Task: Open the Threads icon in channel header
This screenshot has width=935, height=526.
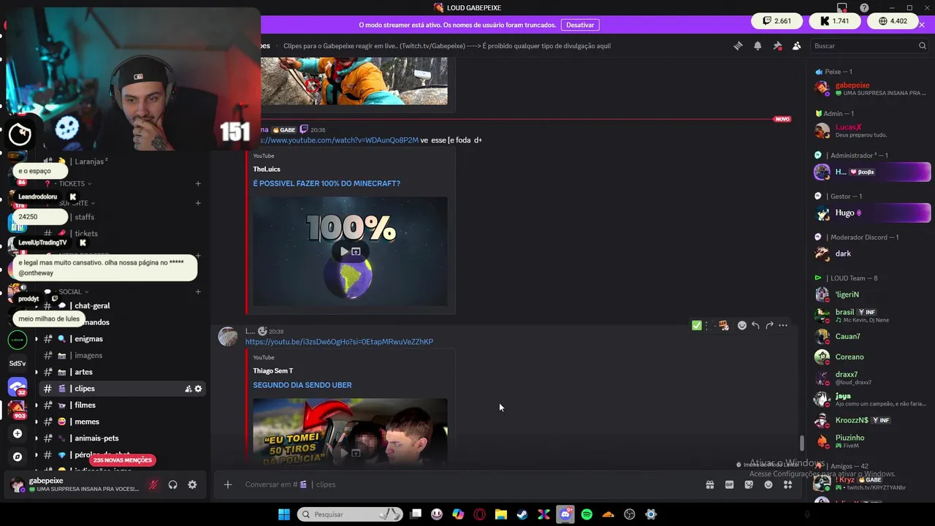Action: point(738,45)
